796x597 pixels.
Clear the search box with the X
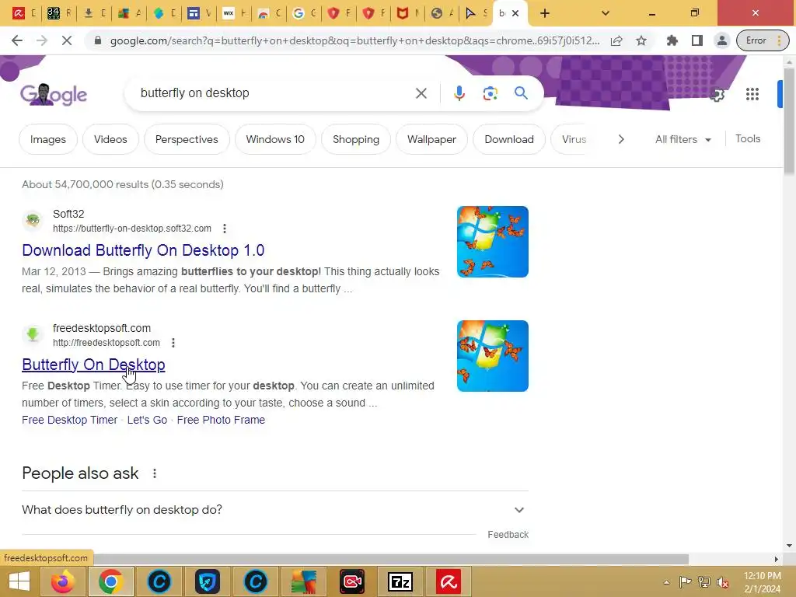tap(421, 93)
